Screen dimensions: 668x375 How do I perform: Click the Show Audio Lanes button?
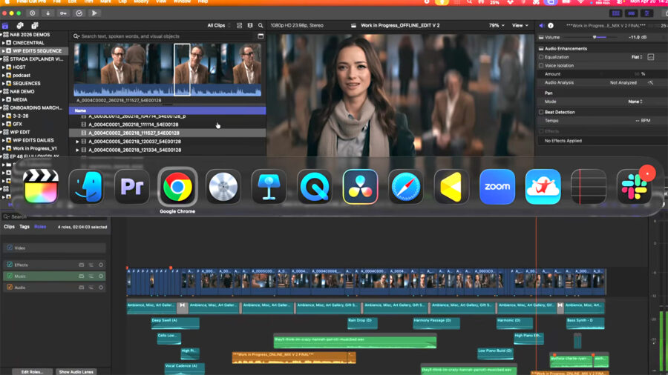point(76,371)
